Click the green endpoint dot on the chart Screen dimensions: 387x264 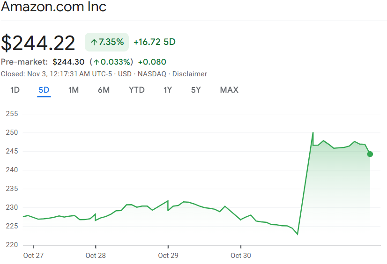(x=370, y=154)
